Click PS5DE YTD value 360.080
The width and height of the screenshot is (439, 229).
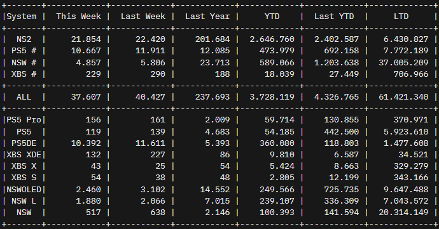277,143
